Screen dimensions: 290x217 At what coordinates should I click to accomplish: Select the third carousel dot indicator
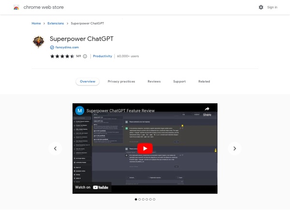click(x=143, y=199)
